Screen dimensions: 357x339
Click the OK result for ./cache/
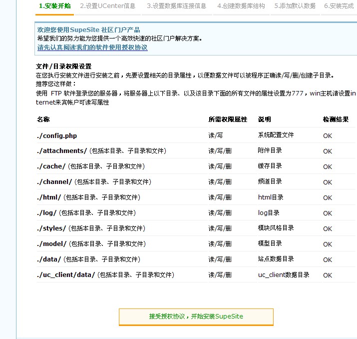[x=328, y=167]
